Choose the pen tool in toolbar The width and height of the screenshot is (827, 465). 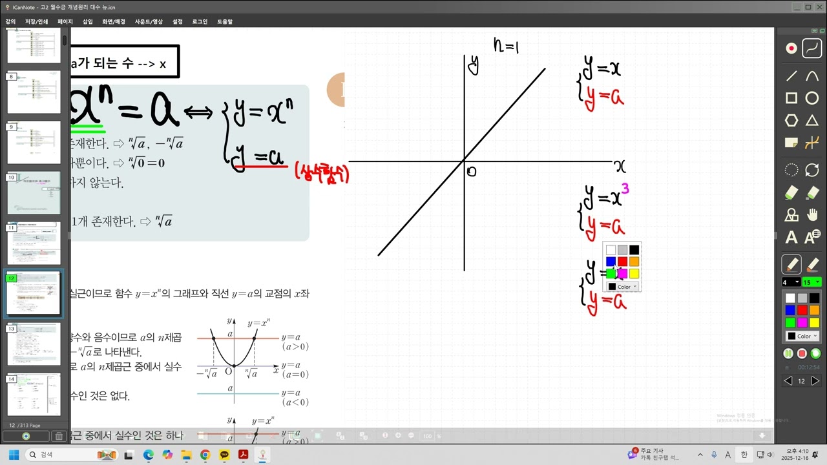pos(791,264)
